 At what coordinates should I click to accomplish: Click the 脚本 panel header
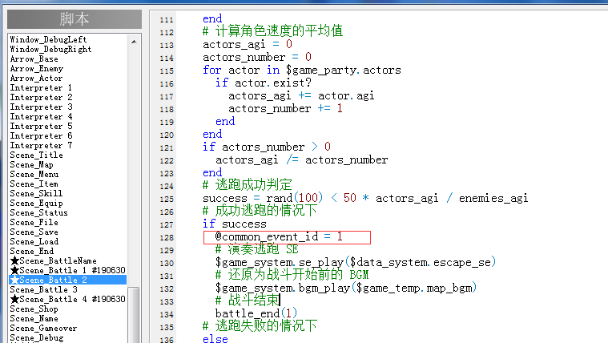click(74, 19)
